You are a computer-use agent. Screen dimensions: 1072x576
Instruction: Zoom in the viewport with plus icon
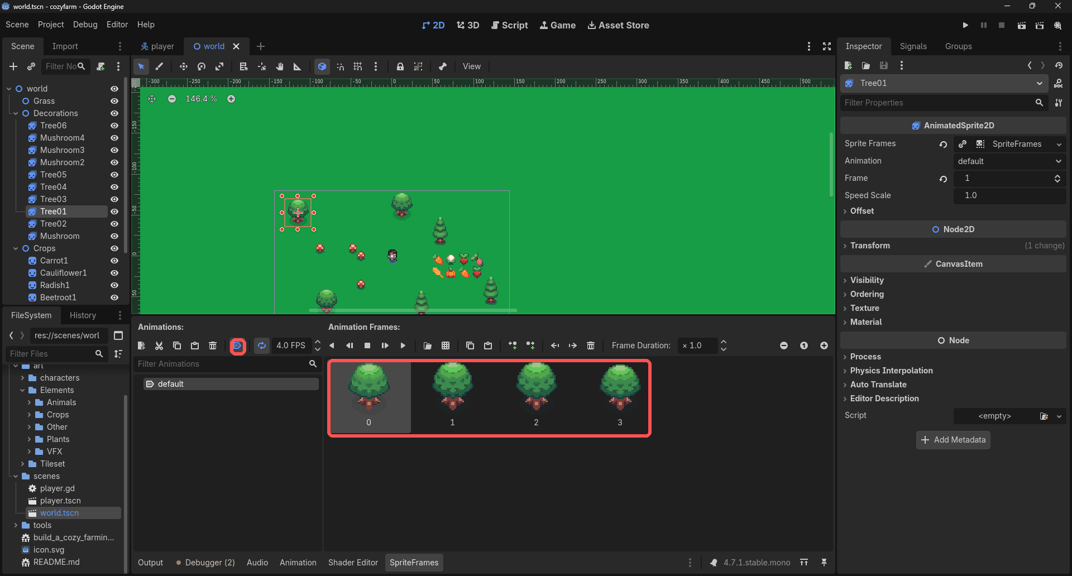pyautogui.click(x=231, y=99)
